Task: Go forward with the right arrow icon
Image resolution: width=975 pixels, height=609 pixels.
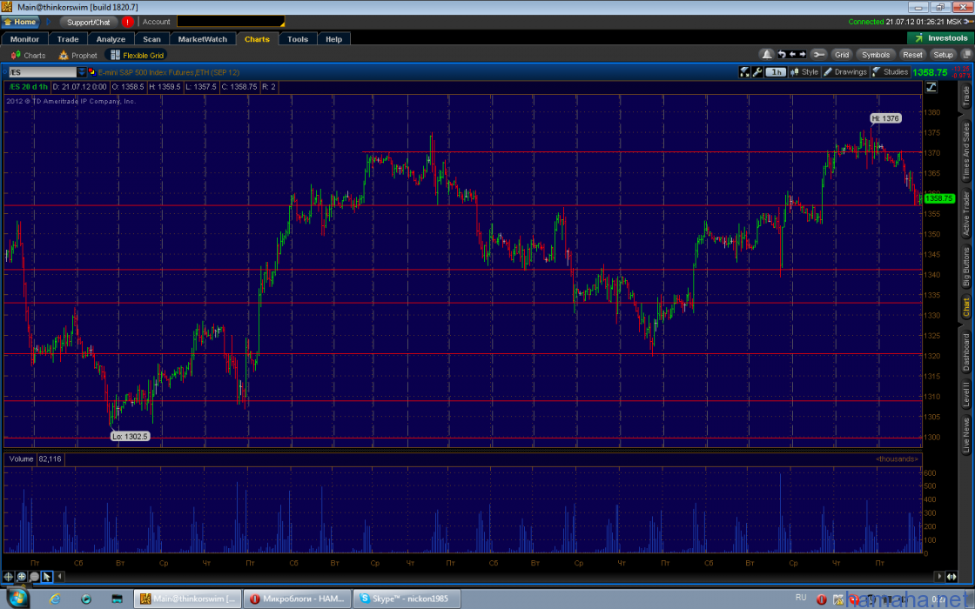Action: tap(802, 55)
